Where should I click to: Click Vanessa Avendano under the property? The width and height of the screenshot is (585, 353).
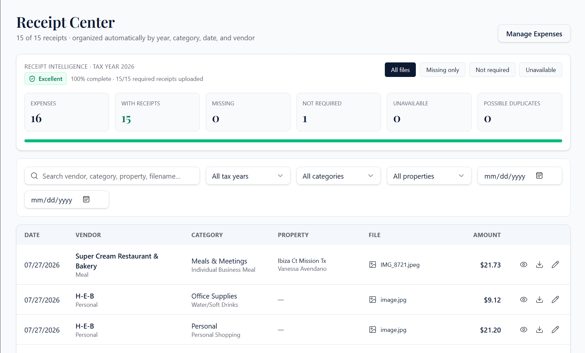tap(302, 268)
